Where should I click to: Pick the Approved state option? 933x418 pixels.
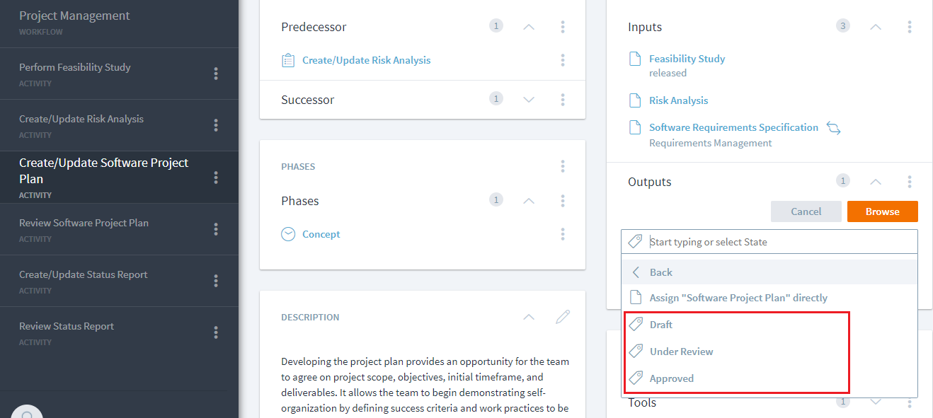tap(671, 378)
